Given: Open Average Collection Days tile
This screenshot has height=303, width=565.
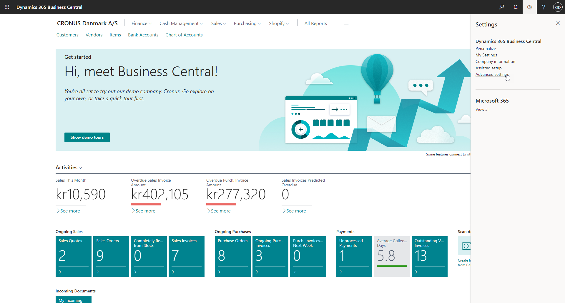Looking at the screenshot, I should click(x=392, y=256).
